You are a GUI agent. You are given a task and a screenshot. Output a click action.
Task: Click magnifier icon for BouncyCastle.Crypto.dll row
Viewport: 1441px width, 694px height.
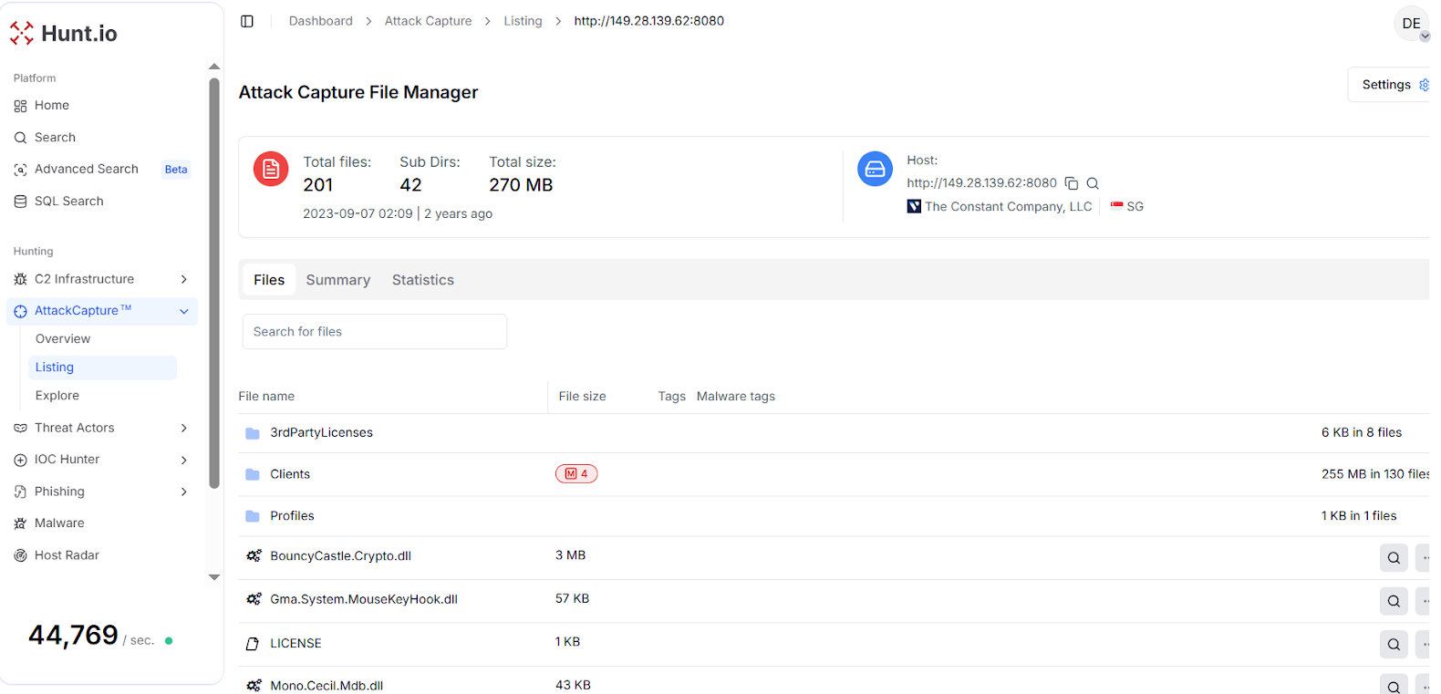(x=1393, y=558)
